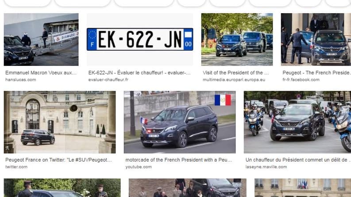
Task: Open motorcade of the French President video image
Action: click(180, 122)
